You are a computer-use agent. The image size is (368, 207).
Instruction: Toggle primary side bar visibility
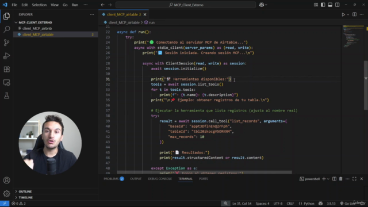pos(323,5)
